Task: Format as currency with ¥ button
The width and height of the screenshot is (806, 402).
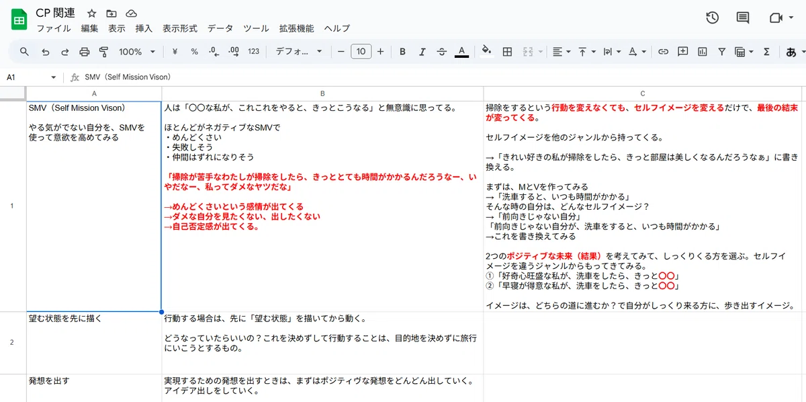Action: [x=175, y=52]
